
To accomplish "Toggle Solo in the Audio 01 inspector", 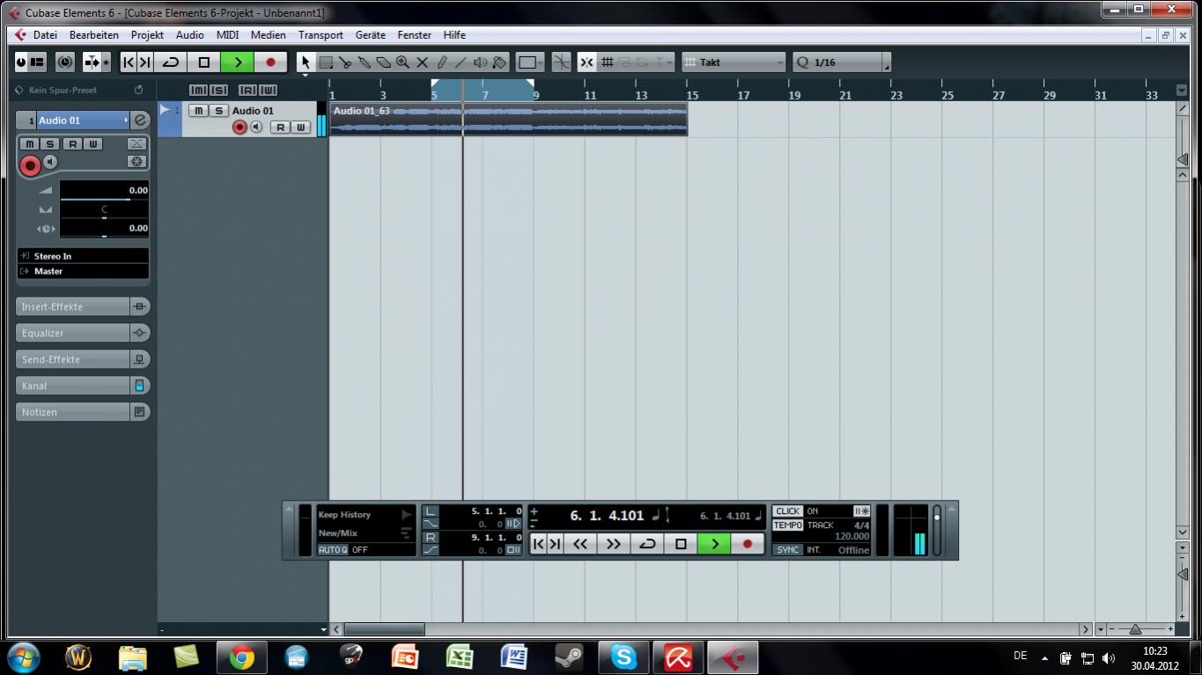I will 50,143.
